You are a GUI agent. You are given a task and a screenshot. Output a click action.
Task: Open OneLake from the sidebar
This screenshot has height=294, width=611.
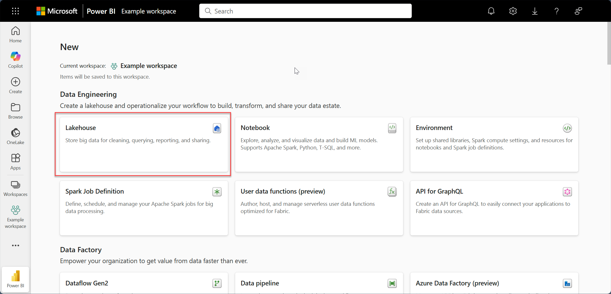click(x=15, y=136)
